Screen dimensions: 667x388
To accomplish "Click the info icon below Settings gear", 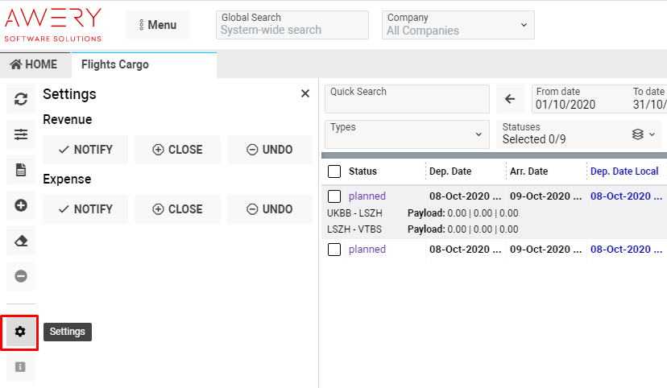I will 21,367.
